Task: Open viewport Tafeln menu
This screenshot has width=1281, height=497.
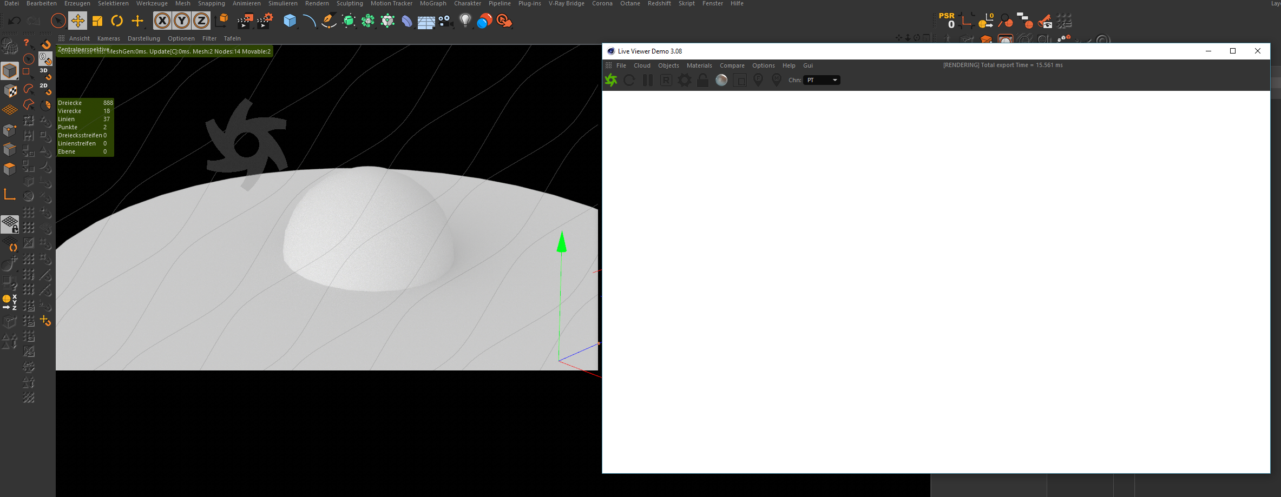Action: click(x=232, y=38)
